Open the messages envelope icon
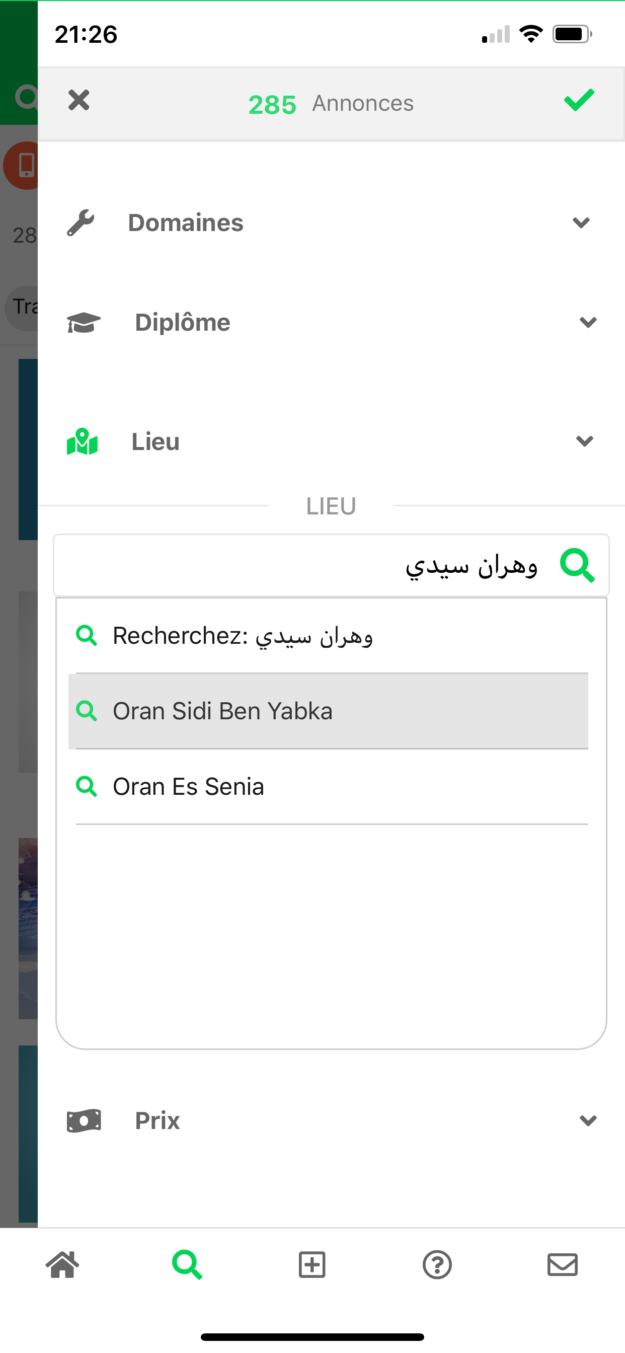625x1353 pixels. [563, 1264]
